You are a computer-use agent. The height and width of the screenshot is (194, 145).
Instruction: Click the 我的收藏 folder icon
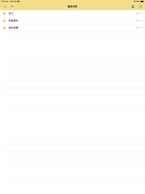click(x=4, y=28)
